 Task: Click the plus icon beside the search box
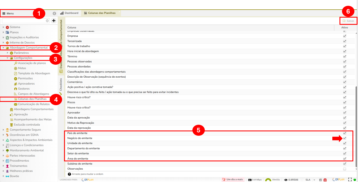(x=54, y=21)
